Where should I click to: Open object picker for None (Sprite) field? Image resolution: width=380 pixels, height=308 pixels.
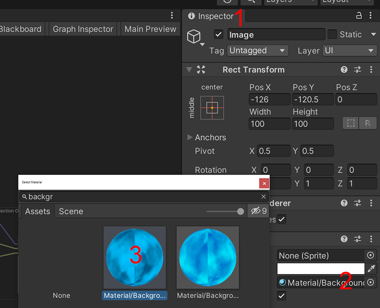[x=371, y=256]
